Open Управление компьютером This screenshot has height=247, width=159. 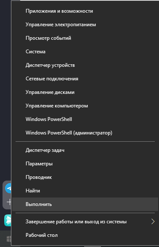coord(57,106)
